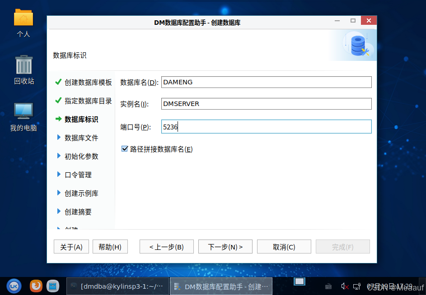The height and width of the screenshot is (295, 426).
Task: Open the UKUI start menu icon
Action: pos(14,286)
